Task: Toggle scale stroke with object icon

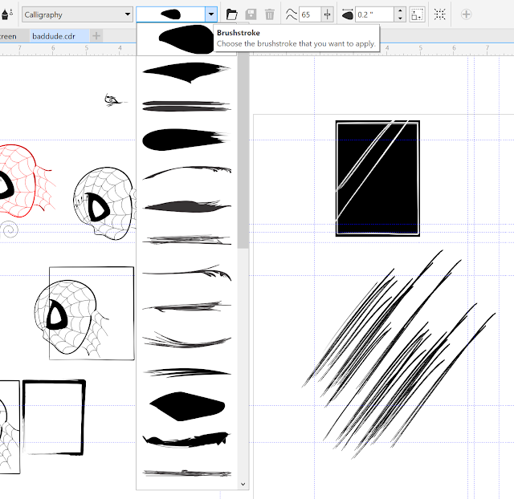Action: pos(418,14)
